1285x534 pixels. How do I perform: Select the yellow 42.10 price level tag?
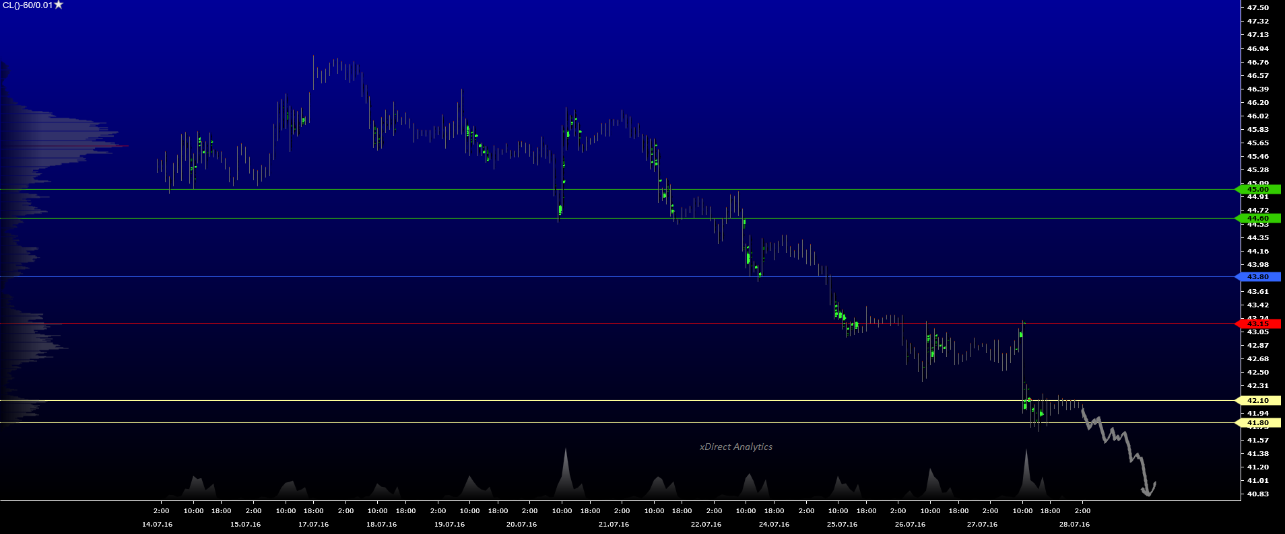tap(1257, 401)
